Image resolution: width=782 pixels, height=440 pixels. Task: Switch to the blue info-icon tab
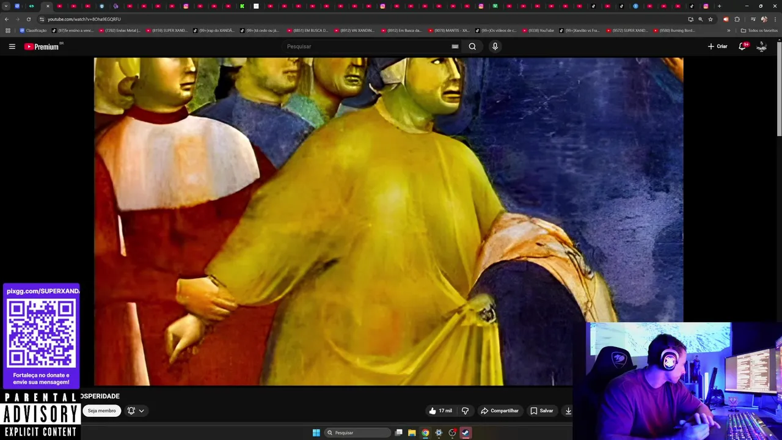pos(635,6)
